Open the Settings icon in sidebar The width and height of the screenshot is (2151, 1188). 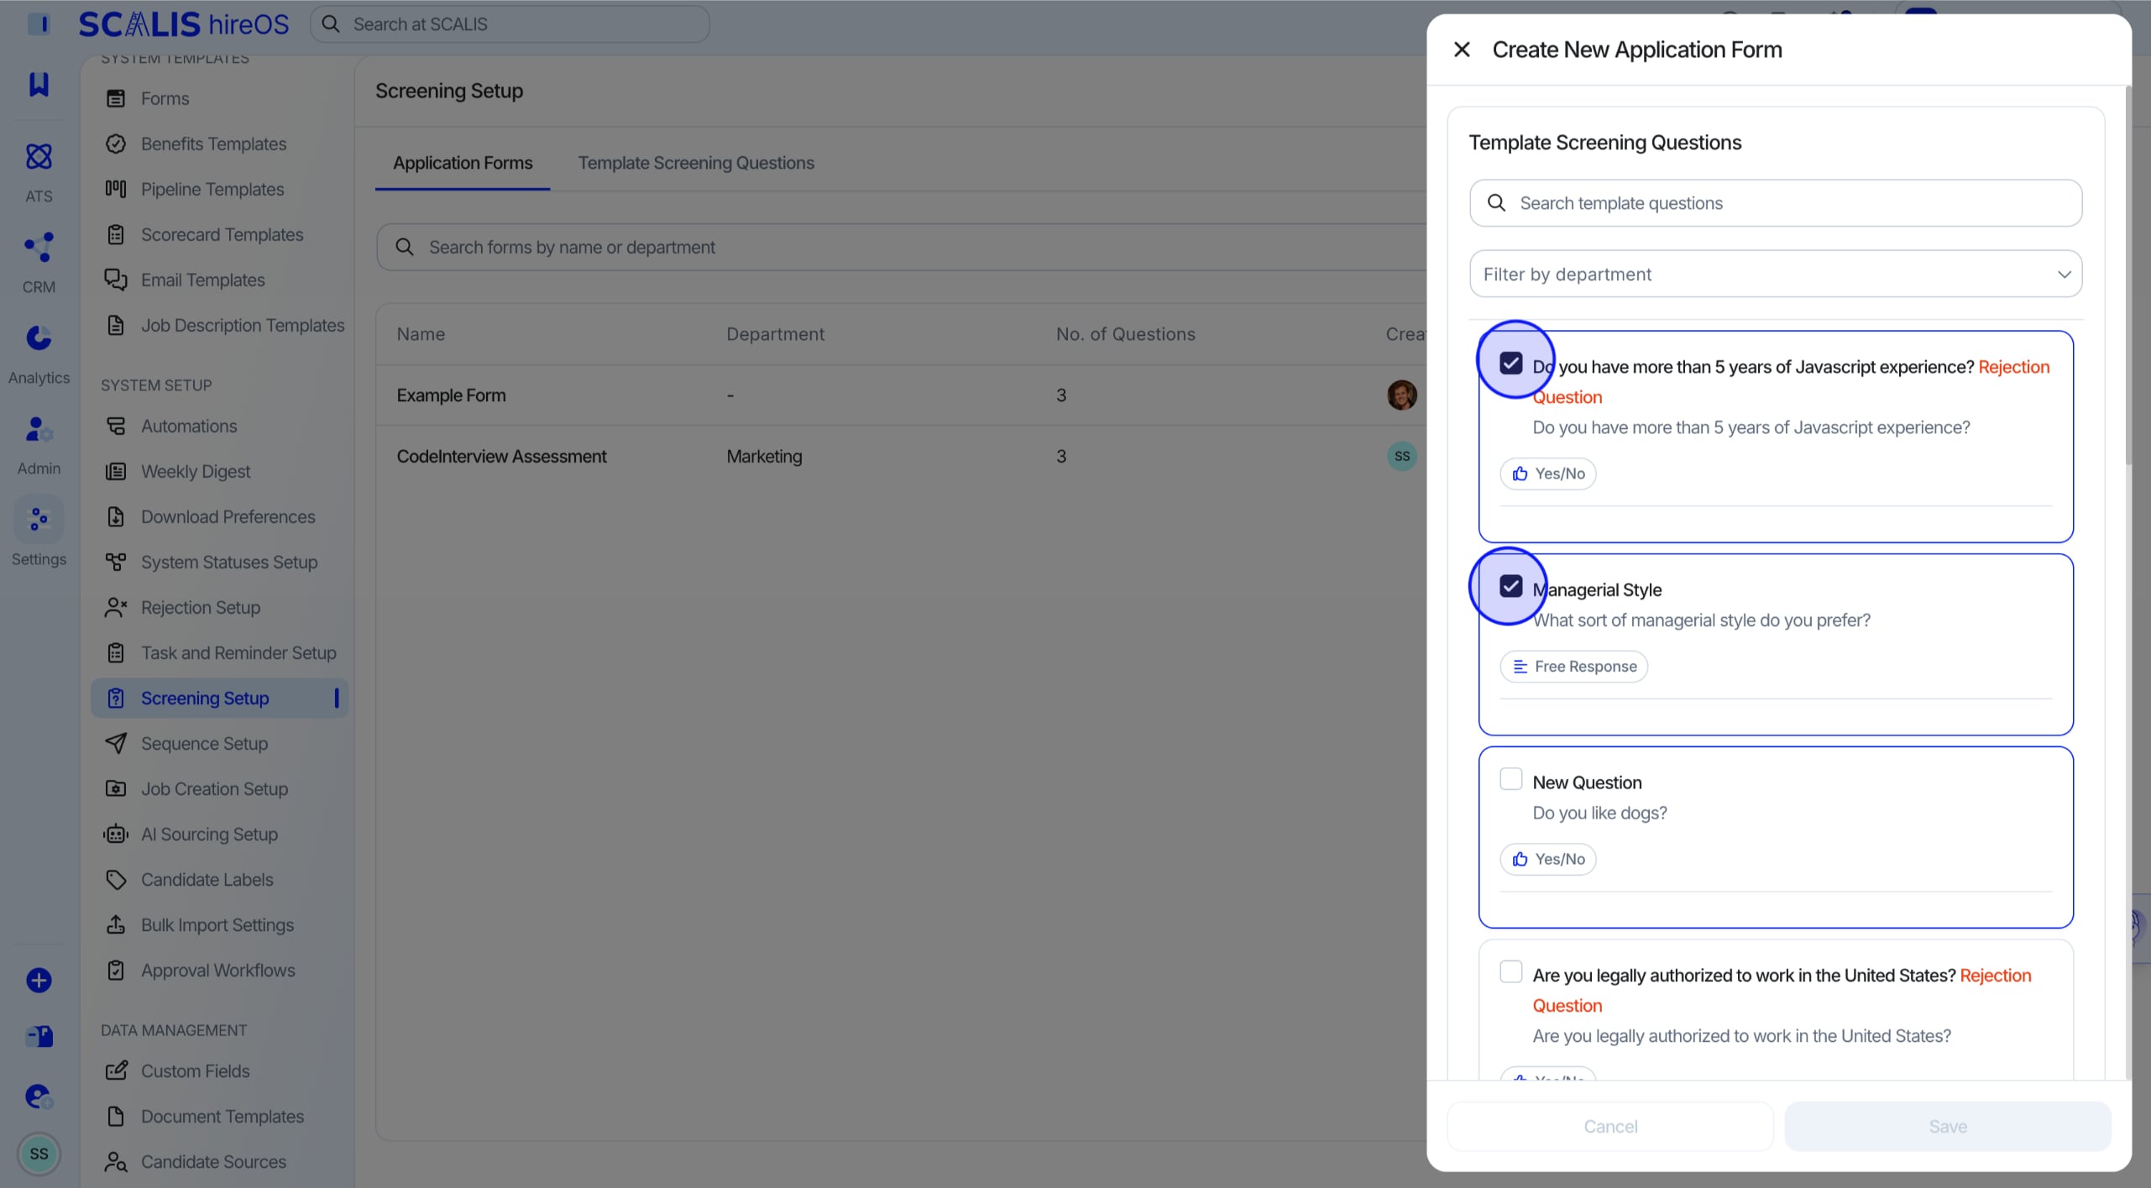pos(39,520)
